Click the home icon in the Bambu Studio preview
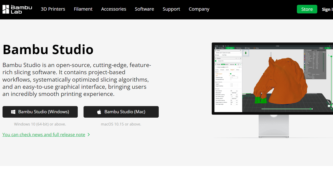This screenshot has height=187, width=333. (x=216, y=48)
